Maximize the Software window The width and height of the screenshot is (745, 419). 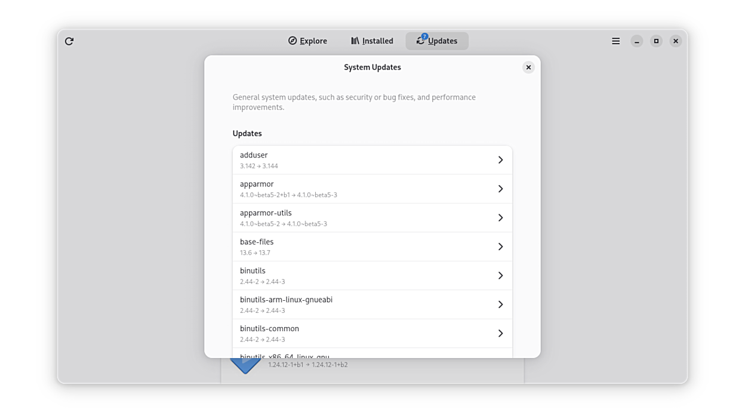pyautogui.click(x=656, y=41)
